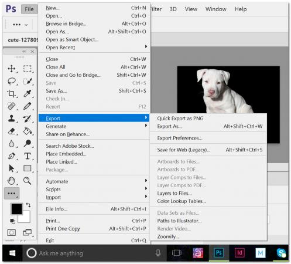This screenshot has height=264, width=291.
Task: Click the black foreground color swatch
Action: pyautogui.click(x=16, y=209)
